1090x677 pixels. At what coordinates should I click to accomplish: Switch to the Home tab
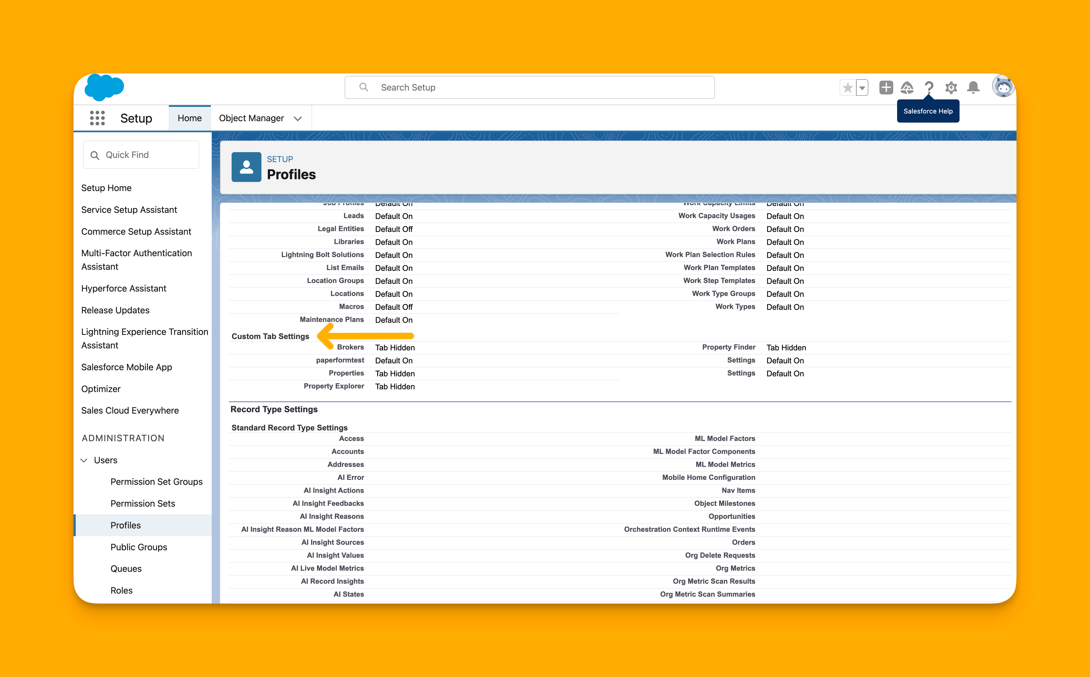point(190,118)
